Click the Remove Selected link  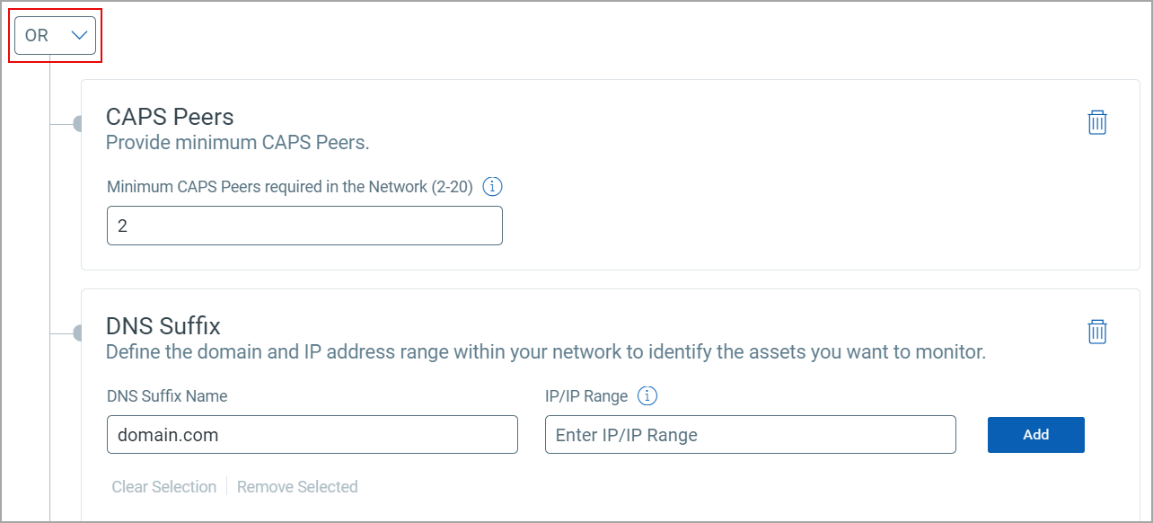297,487
